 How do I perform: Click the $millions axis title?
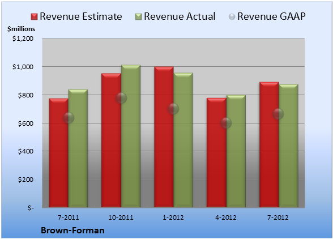(x=22, y=29)
